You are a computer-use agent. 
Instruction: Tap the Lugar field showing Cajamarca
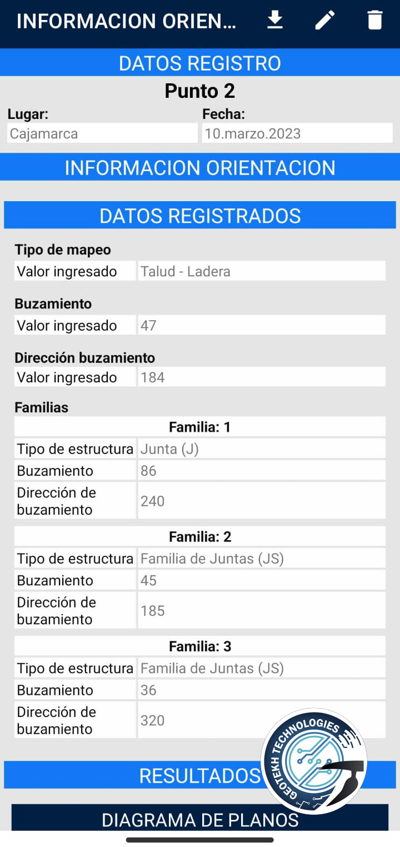click(102, 133)
